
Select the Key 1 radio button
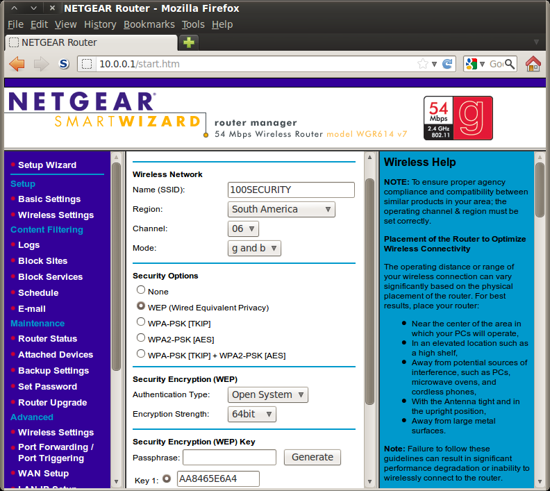click(x=167, y=478)
